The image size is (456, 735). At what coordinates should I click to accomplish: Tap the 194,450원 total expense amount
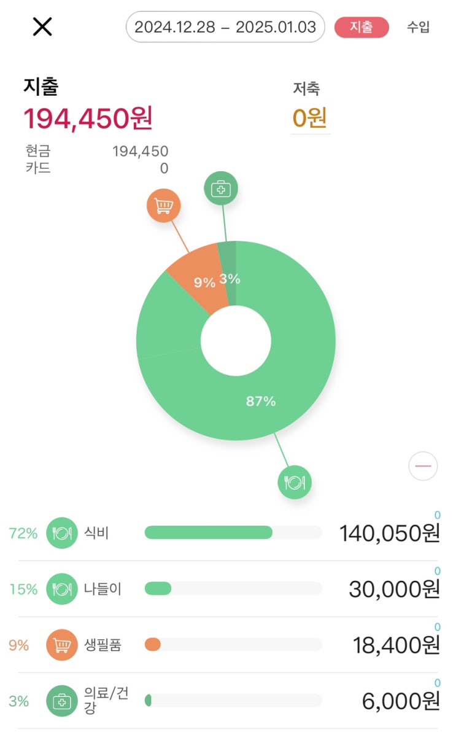pyautogui.click(x=88, y=118)
